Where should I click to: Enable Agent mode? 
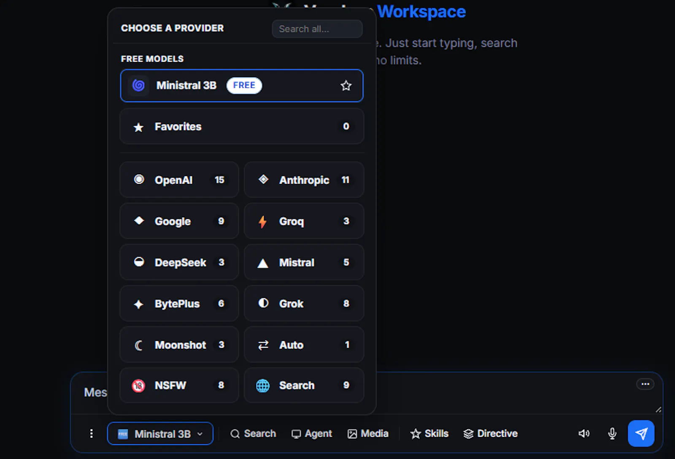click(x=312, y=433)
